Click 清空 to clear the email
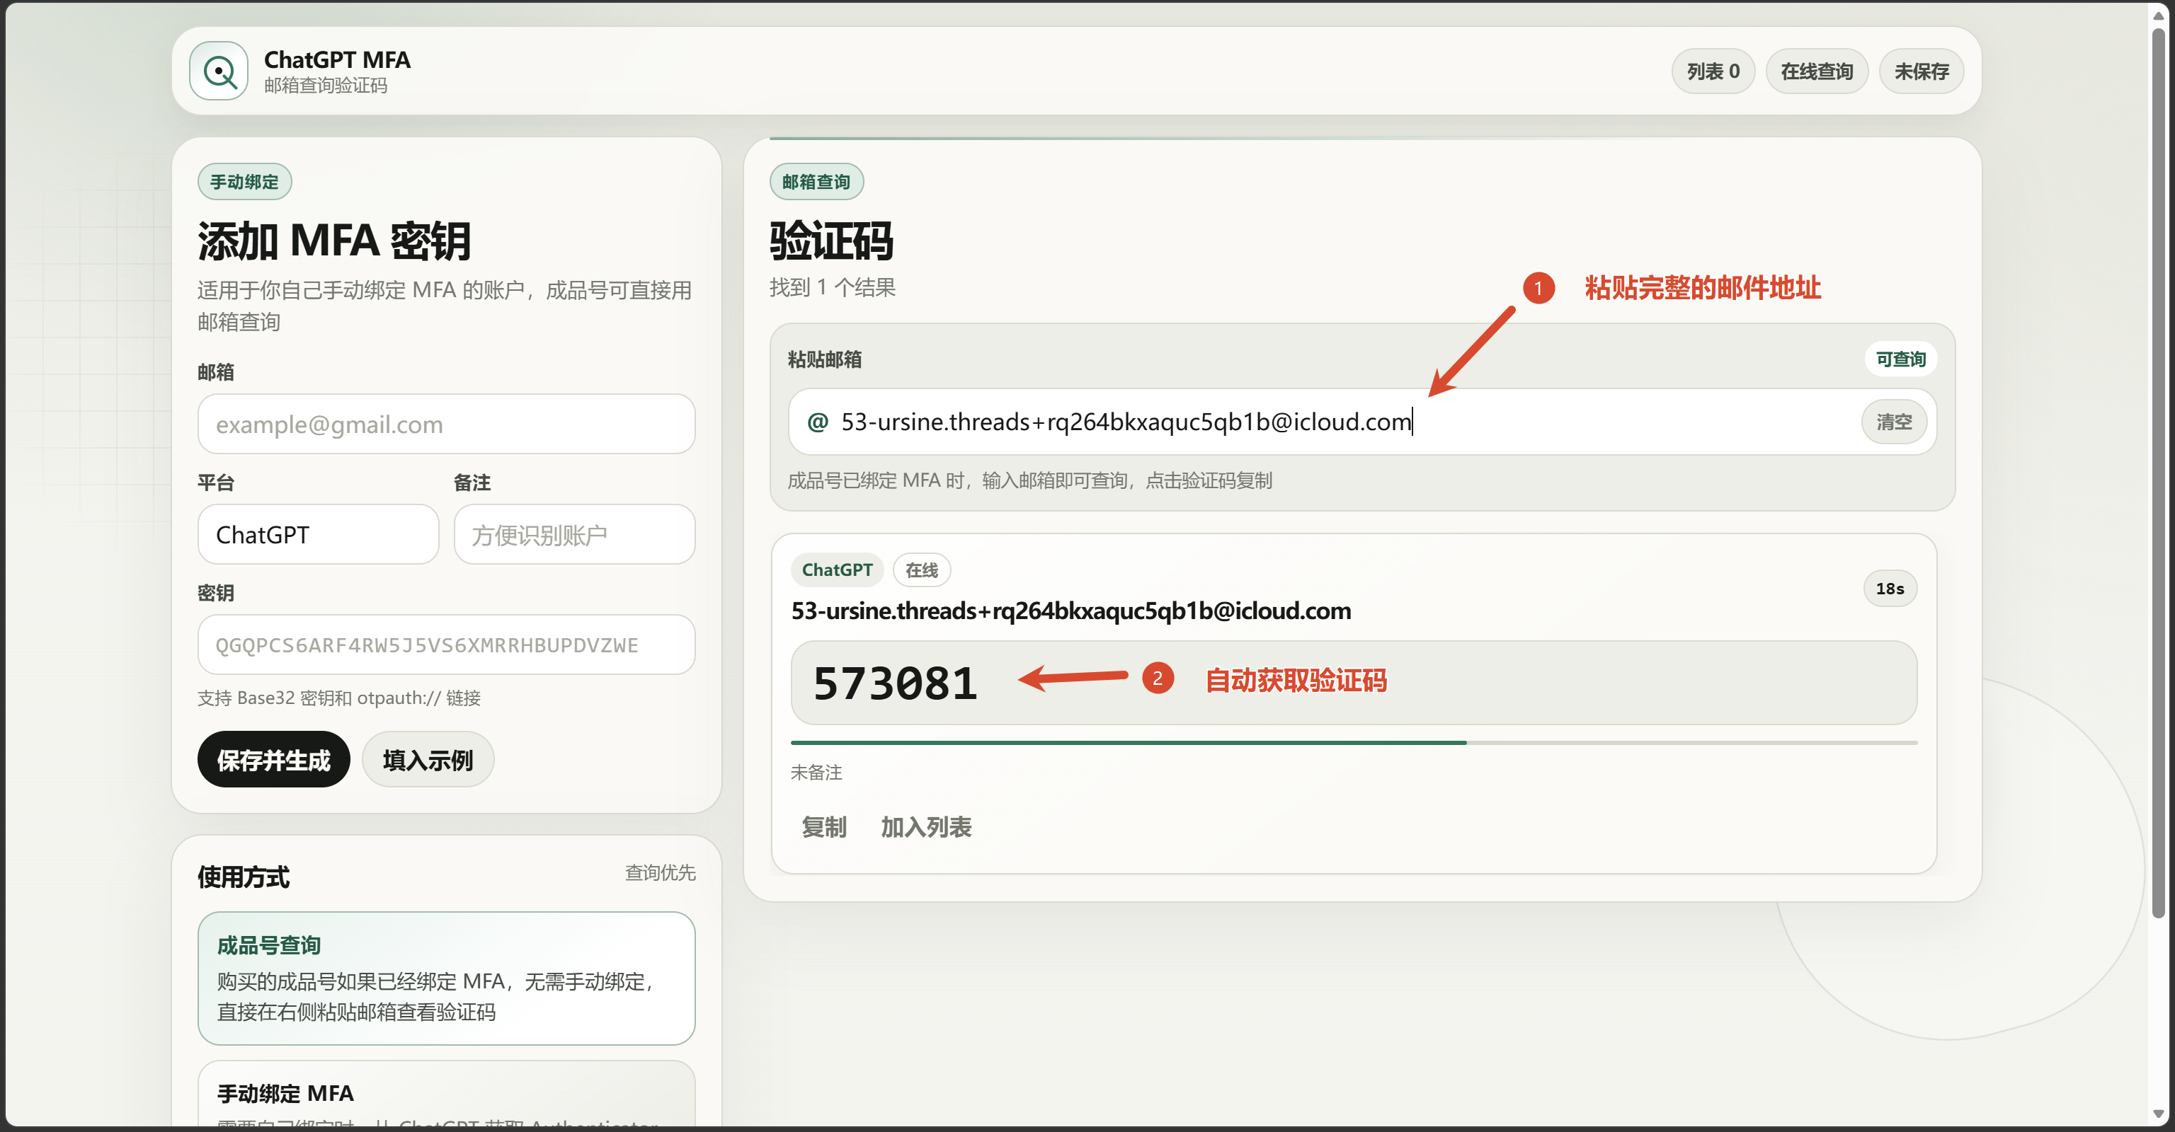The width and height of the screenshot is (2175, 1132). click(1894, 422)
